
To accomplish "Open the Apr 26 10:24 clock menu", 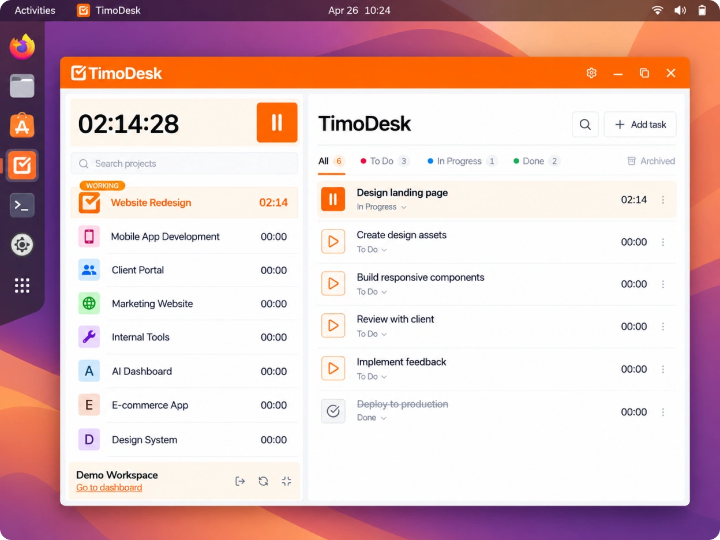I will coord(359,10).
